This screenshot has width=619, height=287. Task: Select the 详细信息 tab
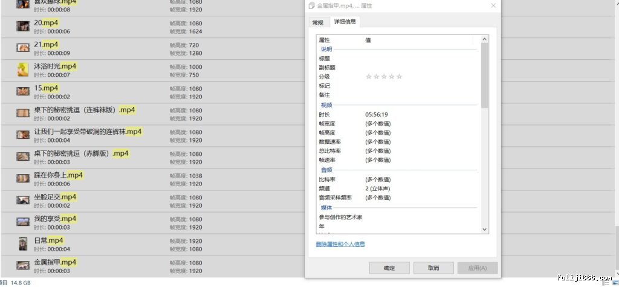[x=345, y=22]
